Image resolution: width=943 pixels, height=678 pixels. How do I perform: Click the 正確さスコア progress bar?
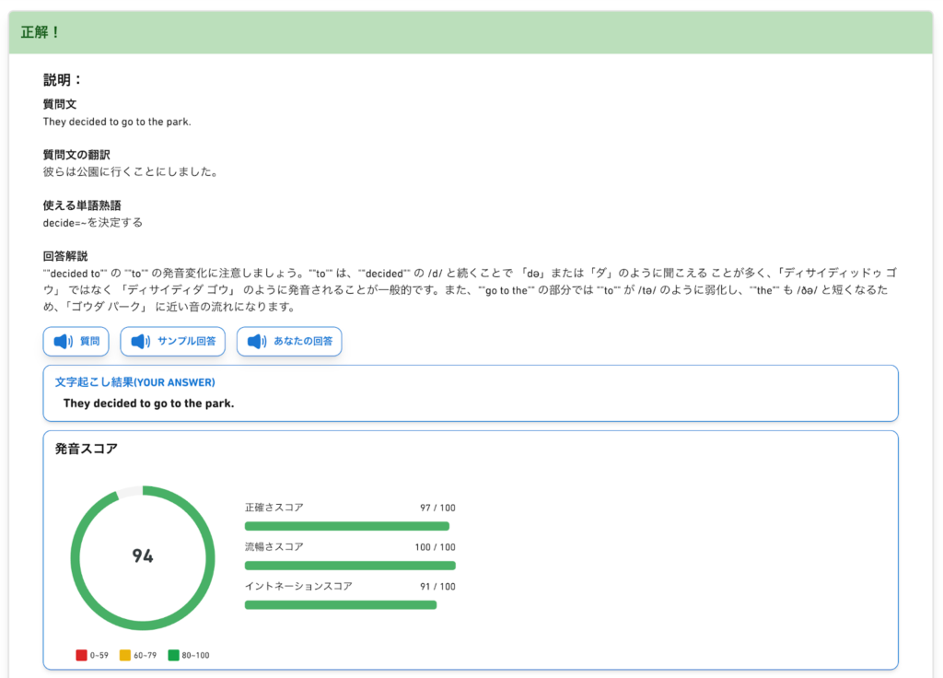point(347,526)
